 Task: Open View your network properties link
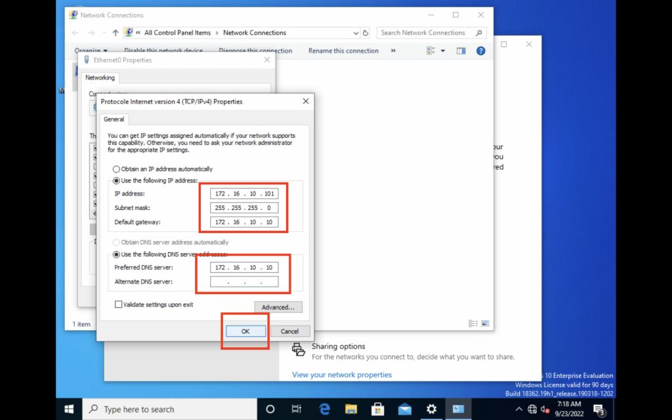pos(341,375)
